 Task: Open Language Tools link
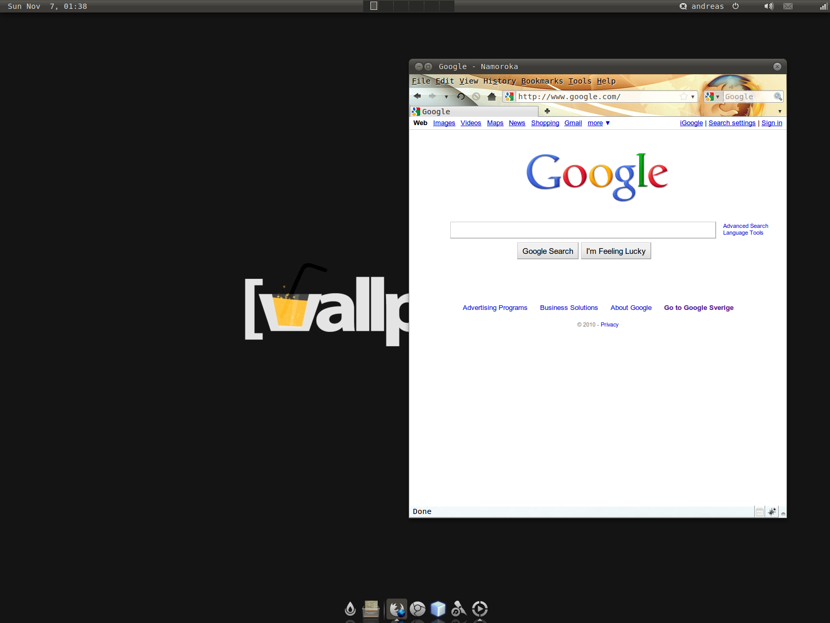pos(743,233)
